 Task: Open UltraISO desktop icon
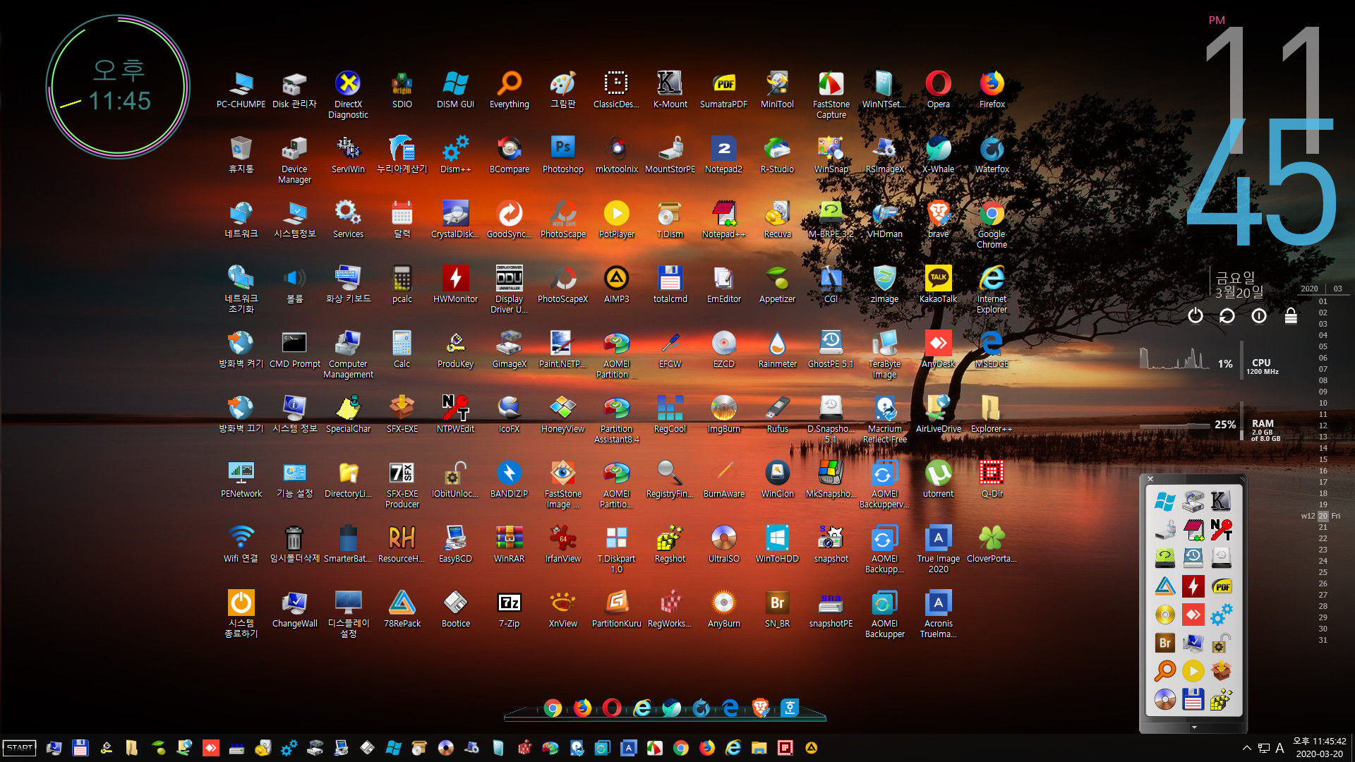pyautogui.click(x=723, y=544)
